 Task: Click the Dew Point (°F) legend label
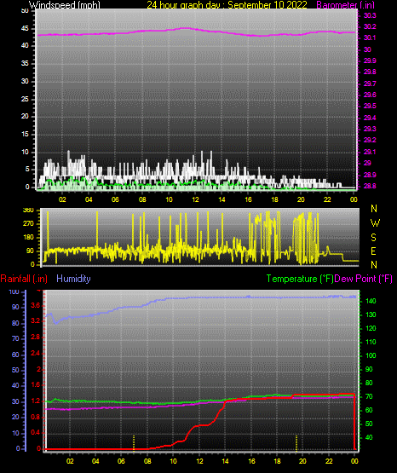(364, 279)
